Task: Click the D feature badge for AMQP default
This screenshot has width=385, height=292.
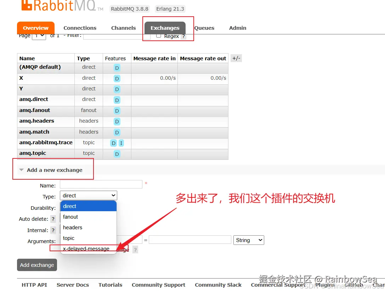Action: tap(117, 68)
